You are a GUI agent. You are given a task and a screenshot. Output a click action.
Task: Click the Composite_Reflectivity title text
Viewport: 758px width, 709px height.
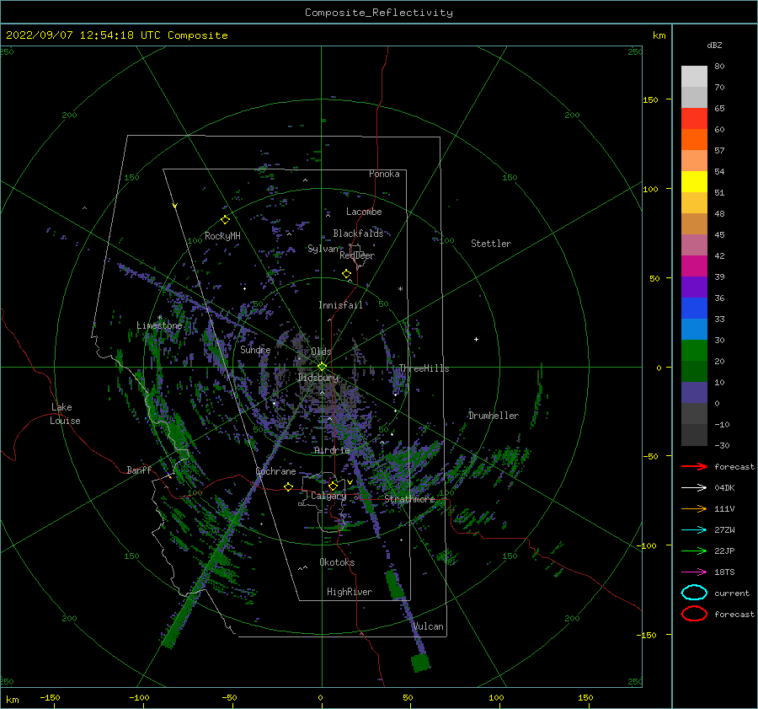coord(379,13)
